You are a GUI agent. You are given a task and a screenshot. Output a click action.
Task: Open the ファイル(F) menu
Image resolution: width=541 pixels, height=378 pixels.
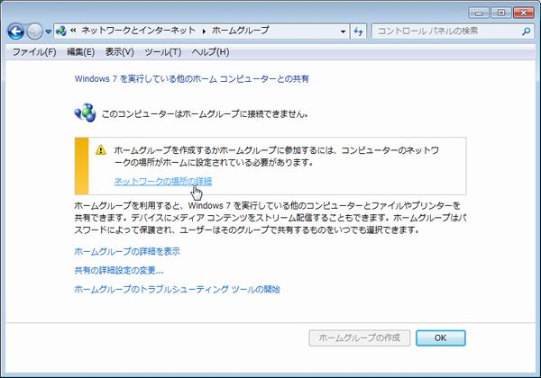click(34, 52)
